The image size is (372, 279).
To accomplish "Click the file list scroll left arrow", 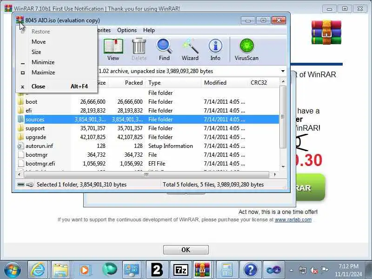I will (19, 175).
